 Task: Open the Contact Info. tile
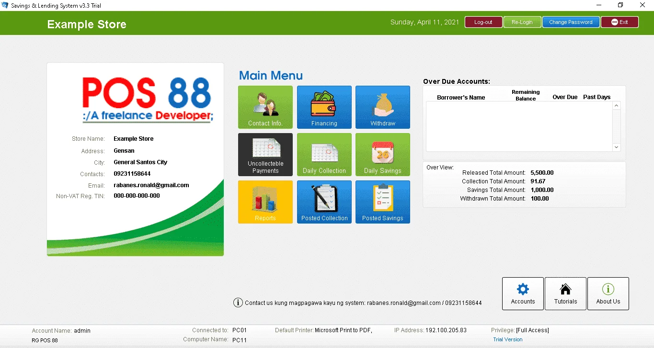[x=265, y=107]
